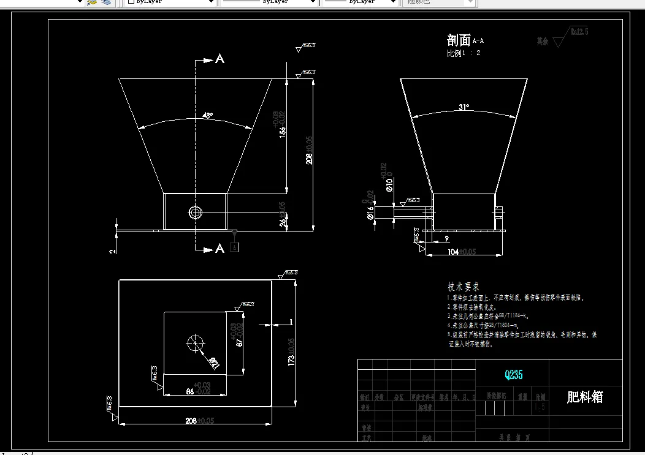Viewport: 645px width, 455px height.
Task: Select requirement line 4 with GB/T1804-m
Action: coord(483,326)
